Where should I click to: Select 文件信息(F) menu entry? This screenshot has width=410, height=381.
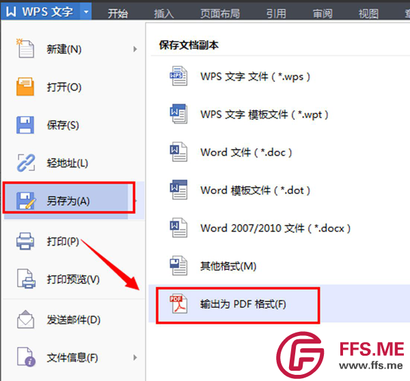pos(74,357)
